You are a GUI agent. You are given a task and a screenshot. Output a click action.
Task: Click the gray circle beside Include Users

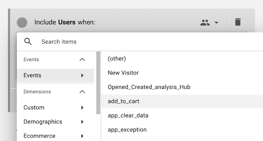(x=22, y=23)
